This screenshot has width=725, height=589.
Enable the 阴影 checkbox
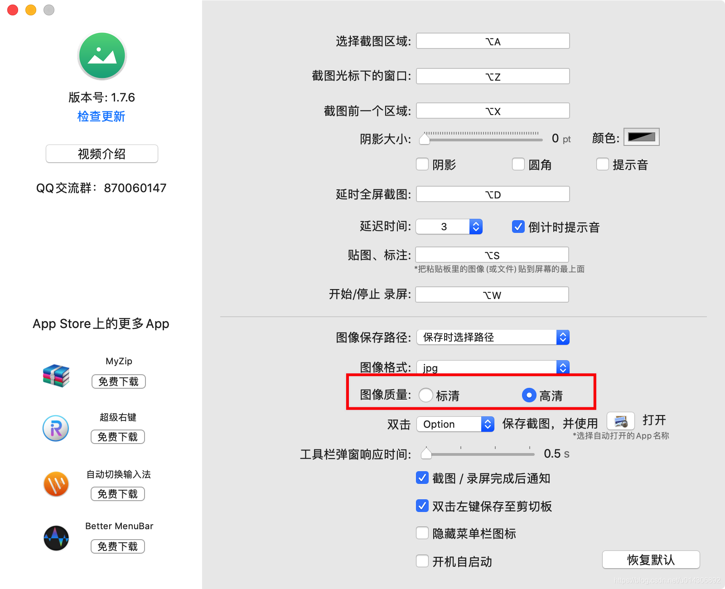pos(422,164)
